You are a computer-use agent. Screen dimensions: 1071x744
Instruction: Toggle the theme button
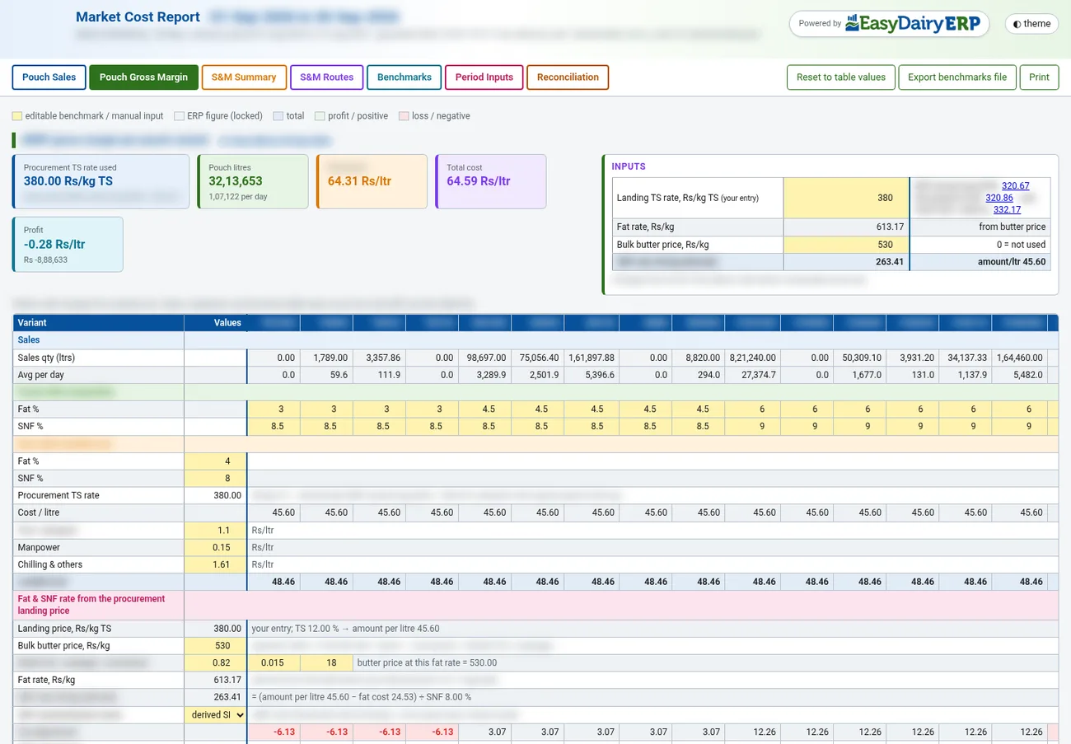tap(1031, 24)
